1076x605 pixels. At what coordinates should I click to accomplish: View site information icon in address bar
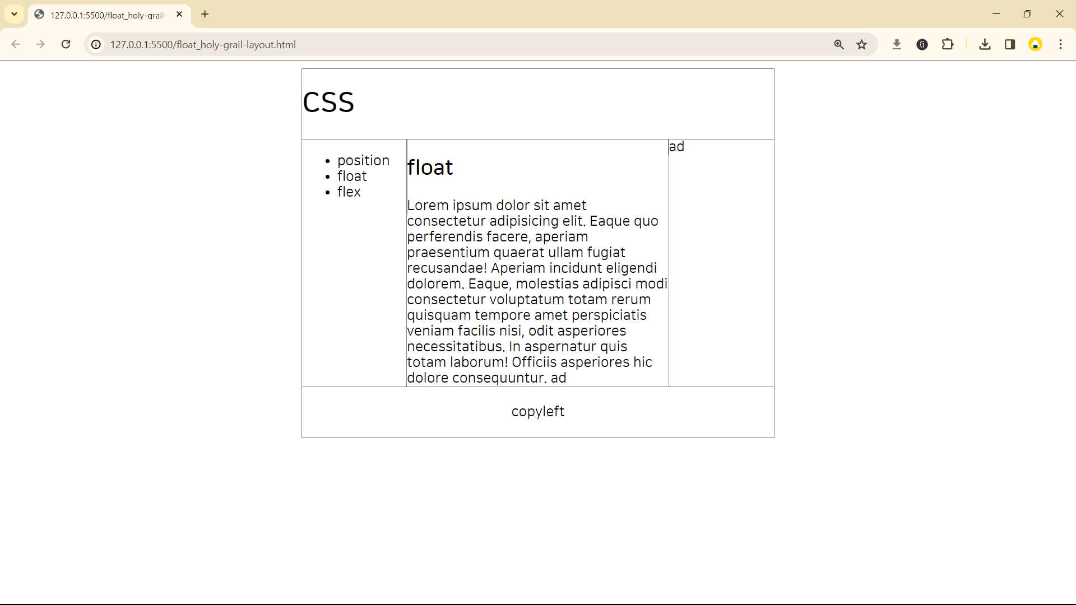tap(96, 44)
